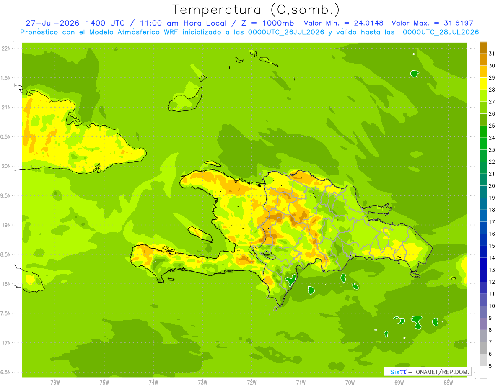This screenshot has width=503, height=388.
Task: Click the '22N' latitude axis label
Action: coord(7,49)
